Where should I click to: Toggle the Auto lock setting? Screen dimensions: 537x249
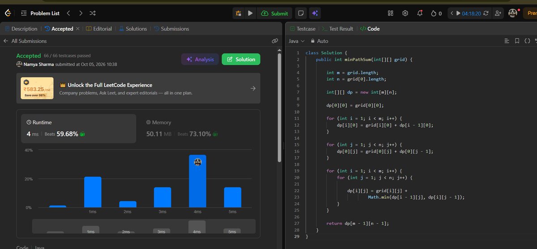tap(320, 41)
